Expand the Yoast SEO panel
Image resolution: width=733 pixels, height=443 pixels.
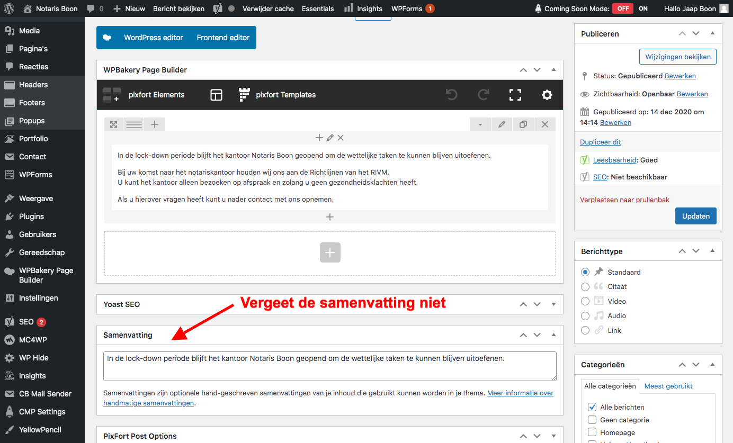tap(553, 304)
